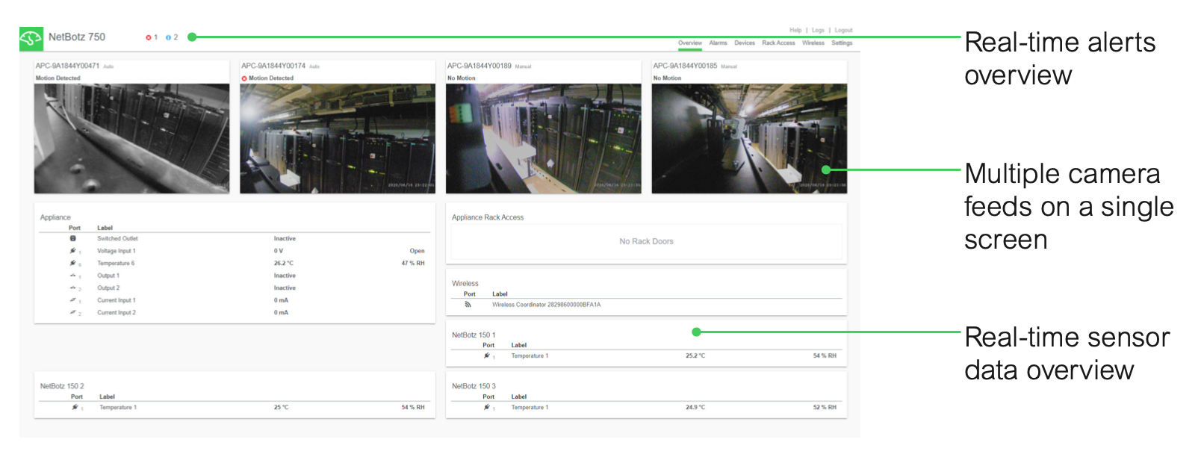The height and width of the screenshot is (463, 1201).
Task: Click the Open status for Voltage Input 1
Action: (417, 251)
